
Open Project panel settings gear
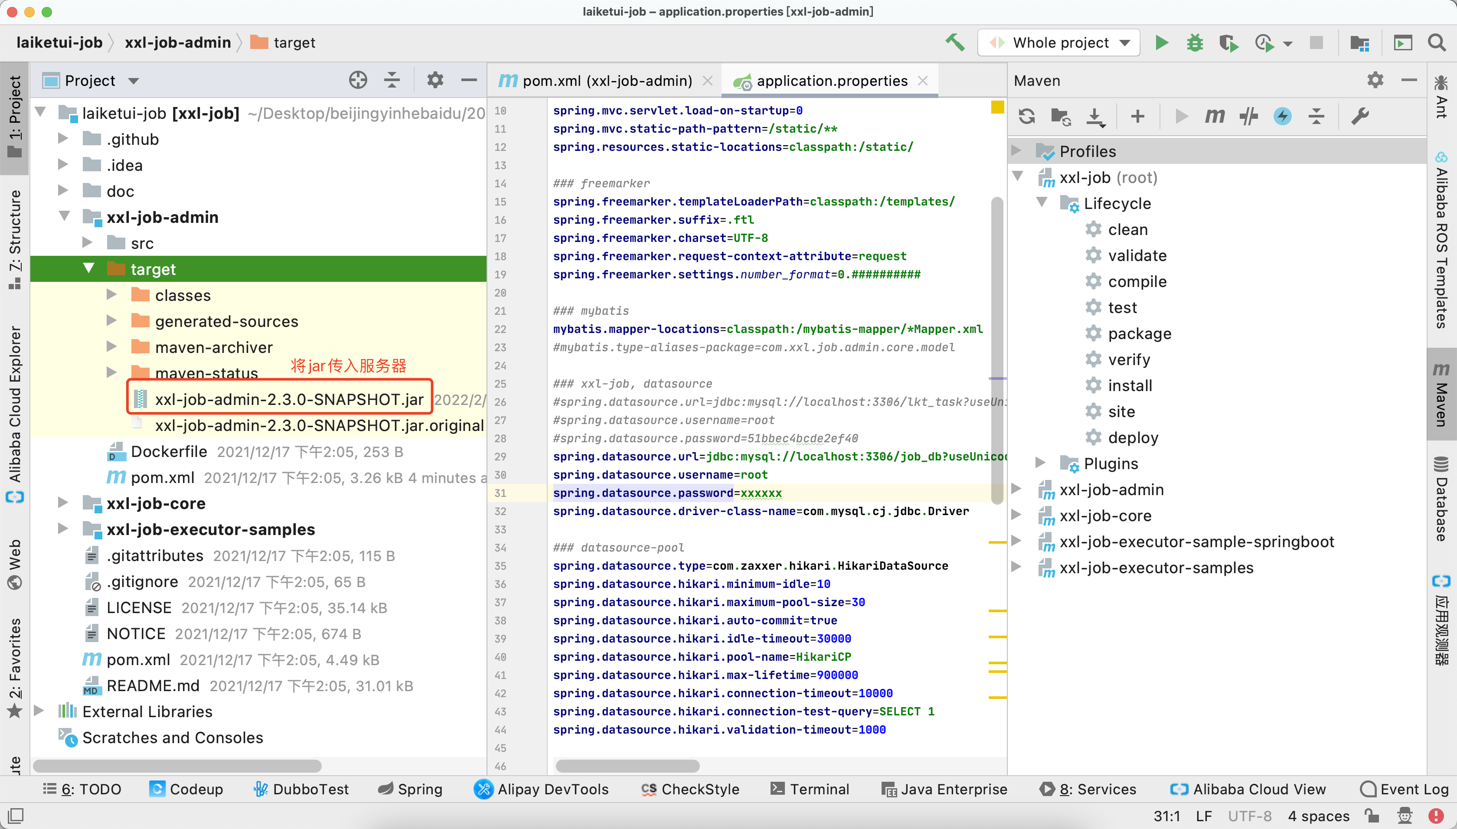(x=435, y=80)
